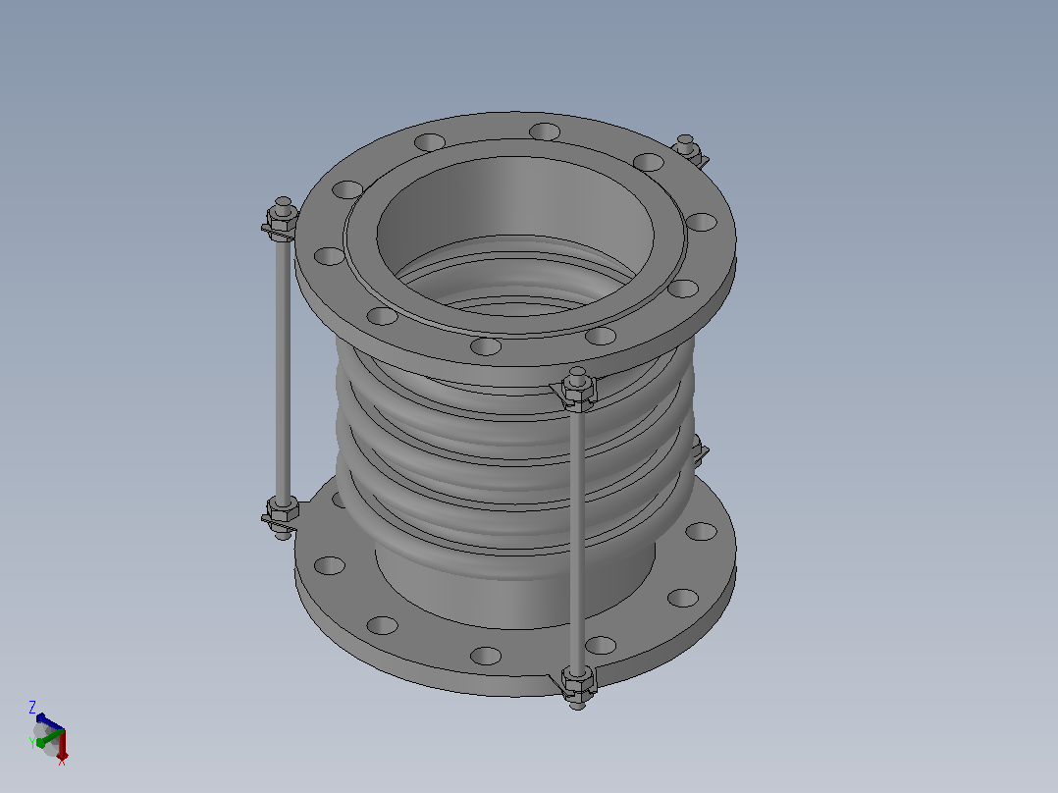Pick the top hex nut on left tie rod

point(282,218)
